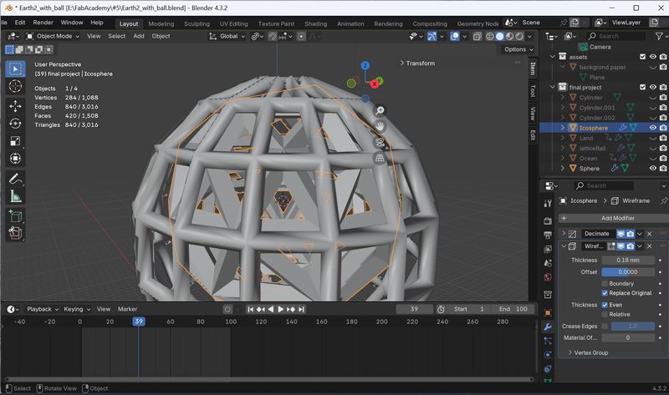Open the Object Mode dropdown
669x395 pixels.
(53, 36)
